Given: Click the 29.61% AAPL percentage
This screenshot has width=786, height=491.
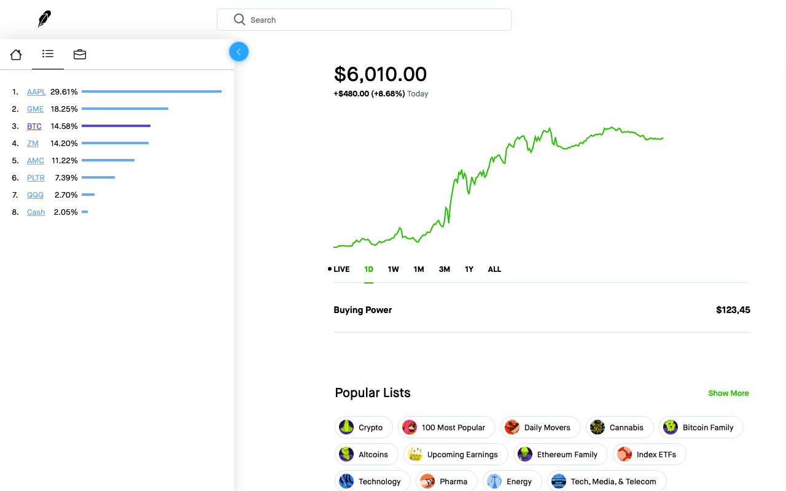Looking at the screenshot, I should [64, 92].
